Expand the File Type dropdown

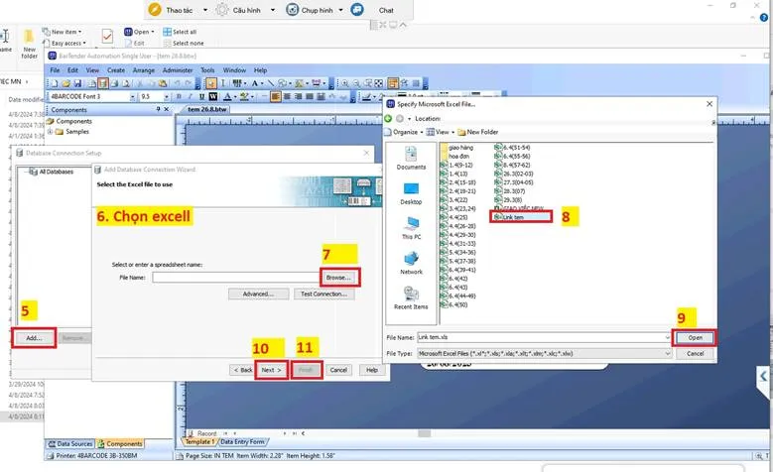[666, 353]
